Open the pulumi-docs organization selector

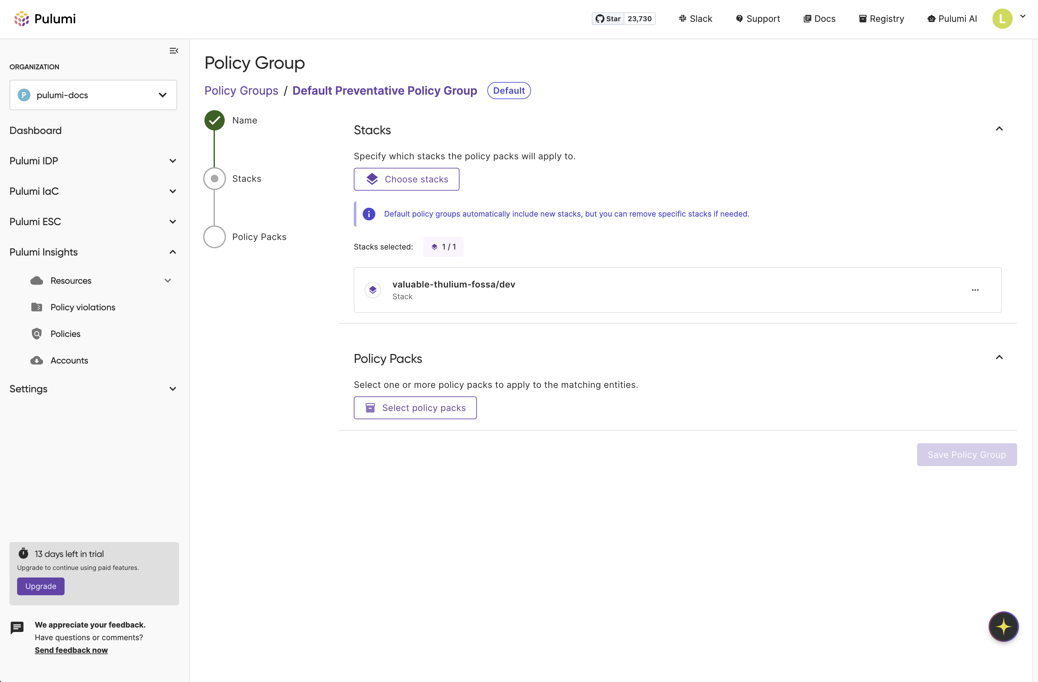[93, 95]
